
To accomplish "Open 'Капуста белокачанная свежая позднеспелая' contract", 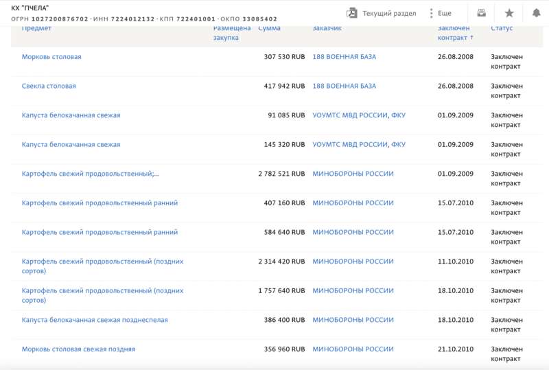I will point(95,320).
